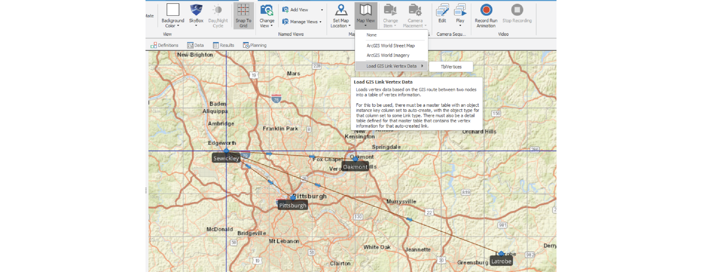Open the SkyBox icon
The image size is (702, 272).
point(196,10)
